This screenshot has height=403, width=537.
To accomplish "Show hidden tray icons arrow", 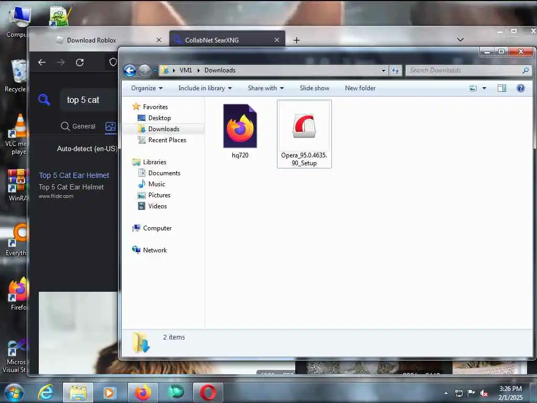I will coord(446,394).
